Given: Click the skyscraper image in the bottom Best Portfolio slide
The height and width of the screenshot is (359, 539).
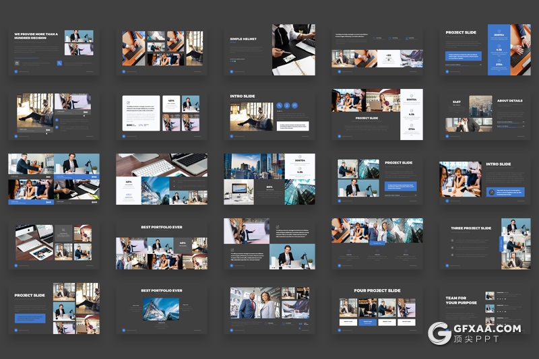Looking at the screenshot, I should 162,308.
